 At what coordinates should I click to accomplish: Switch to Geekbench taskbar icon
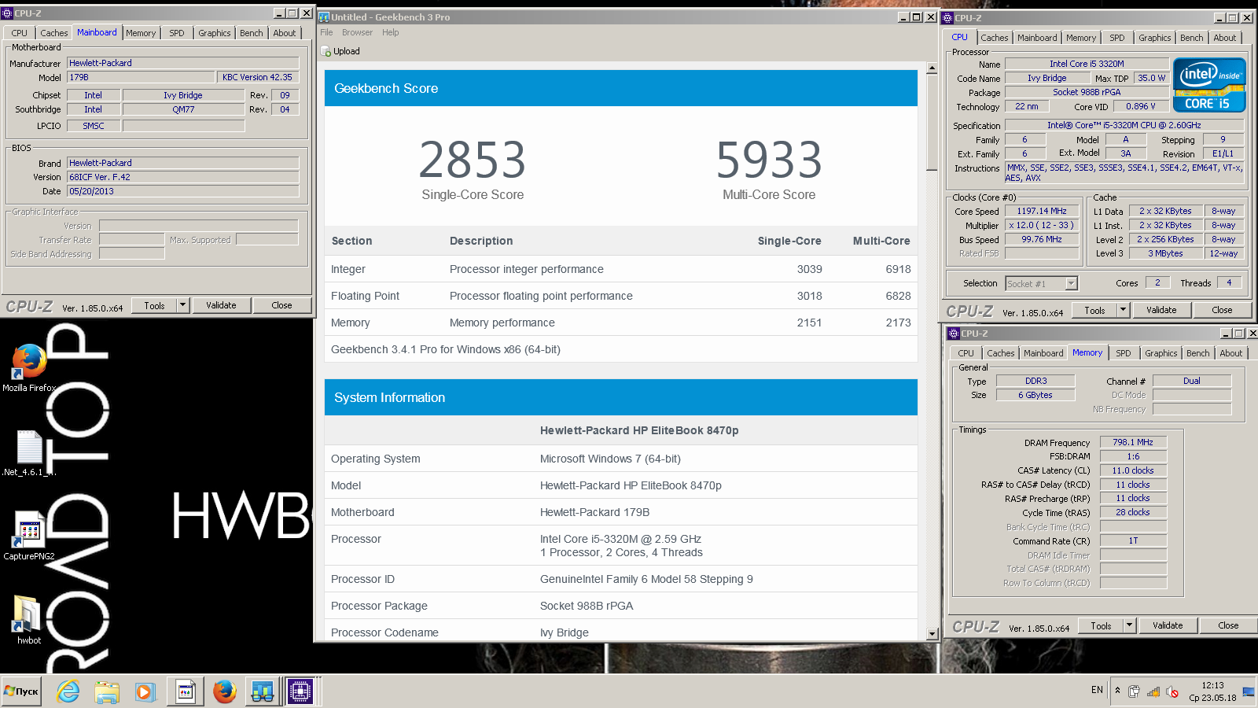[262, 691]
